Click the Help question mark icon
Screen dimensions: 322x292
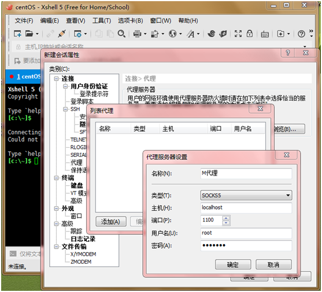point(301,33)
